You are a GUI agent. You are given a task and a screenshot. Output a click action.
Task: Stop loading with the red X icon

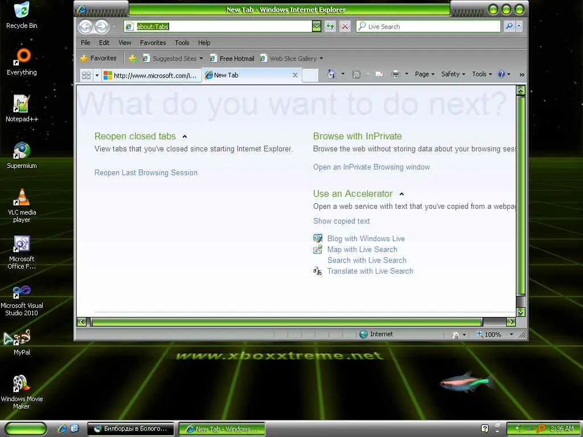click(x=345, y=26)
